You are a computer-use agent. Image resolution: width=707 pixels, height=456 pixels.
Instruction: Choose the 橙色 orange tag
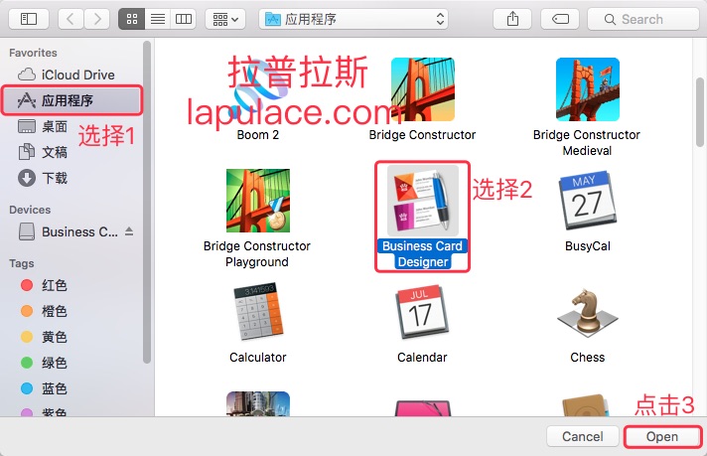pyautogui.click(x=44, y=311)
